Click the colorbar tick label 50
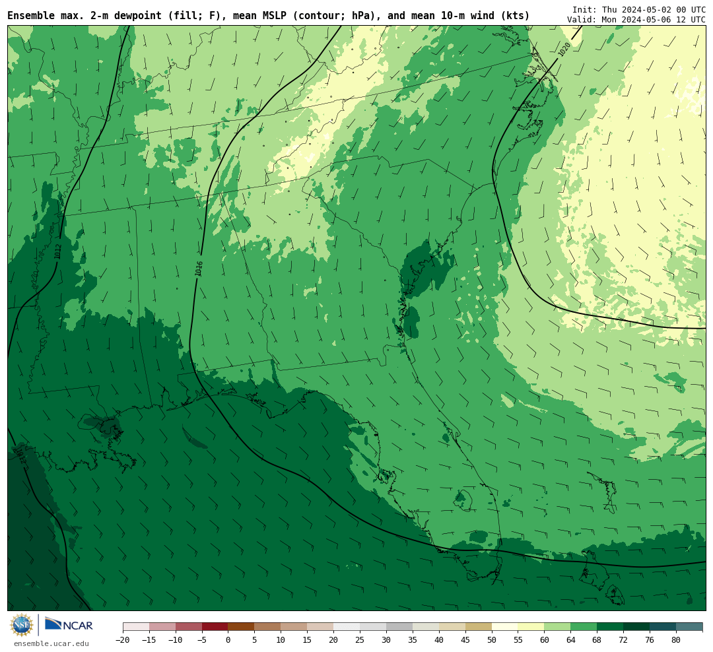Screen dimensions: 713x652 click(492, 639)
